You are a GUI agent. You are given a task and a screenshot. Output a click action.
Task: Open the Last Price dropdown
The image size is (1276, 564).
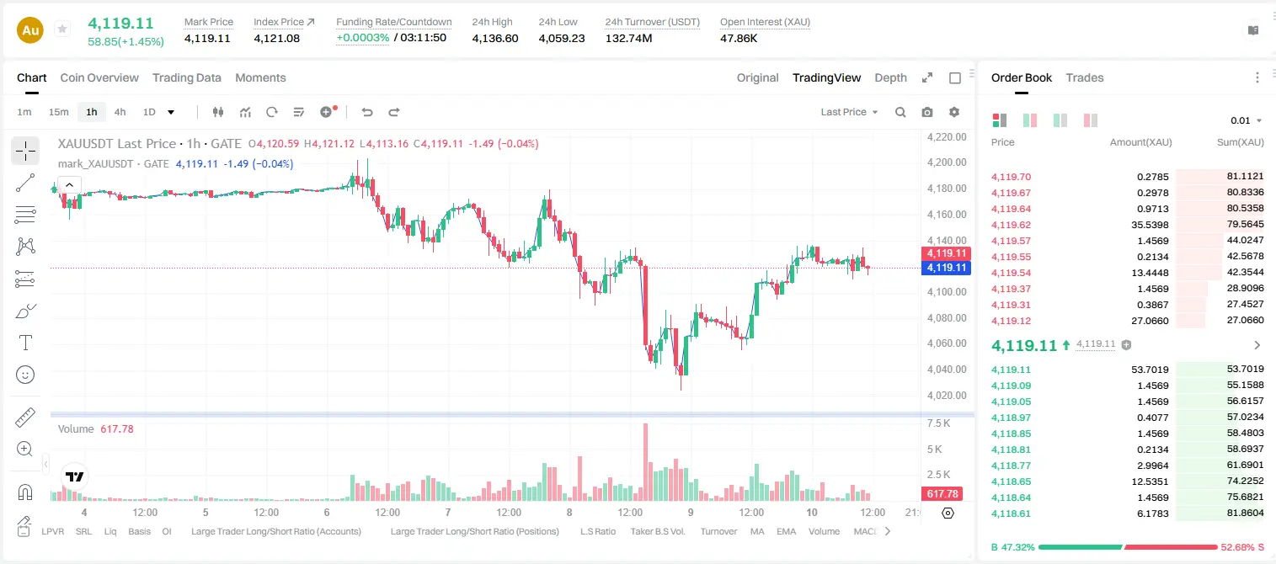pos(849,112)
